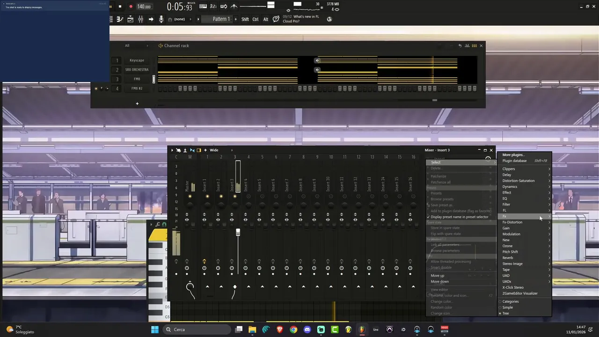Open Discord from the taskbar

coord(307,330)
